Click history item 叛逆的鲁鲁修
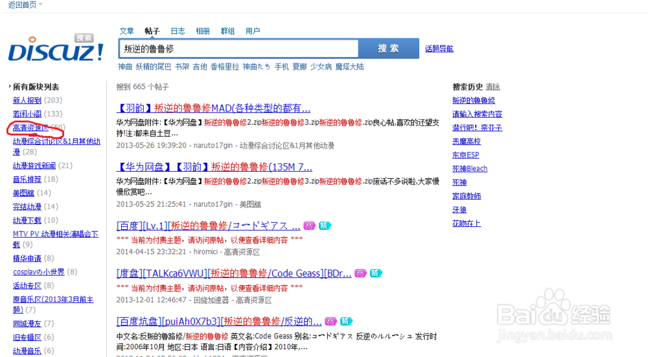The height and width of the screenshot is (357, 648). tap(474, 100)
